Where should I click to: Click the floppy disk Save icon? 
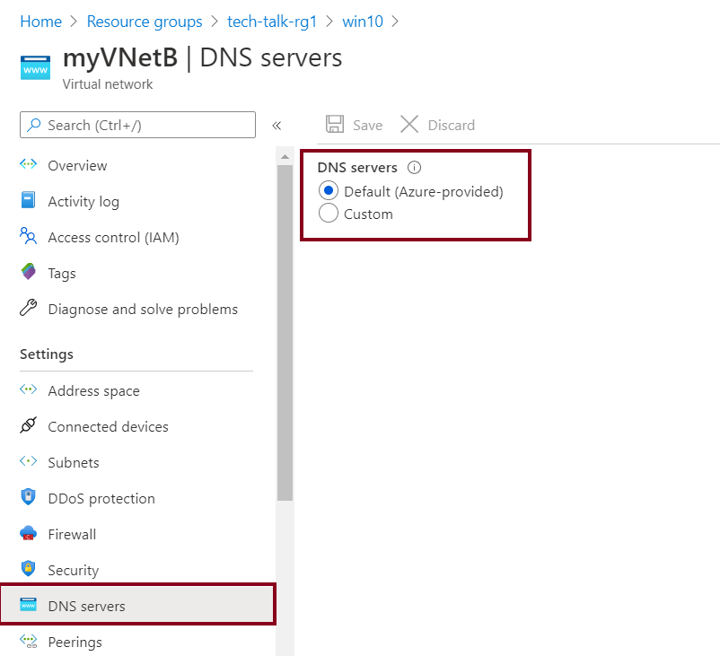tap(335, 125)
